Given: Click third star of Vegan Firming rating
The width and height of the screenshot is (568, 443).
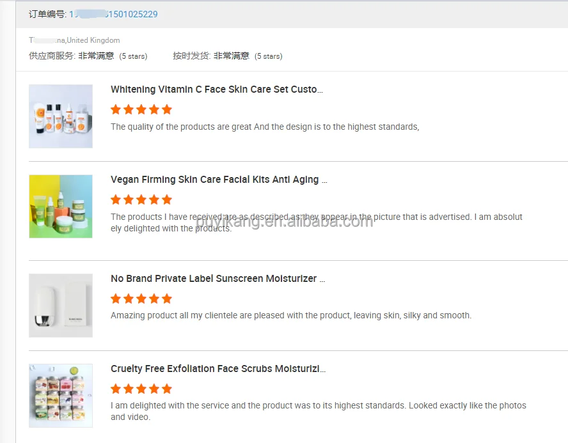Looking at the screenshot, I should [141, 199].
